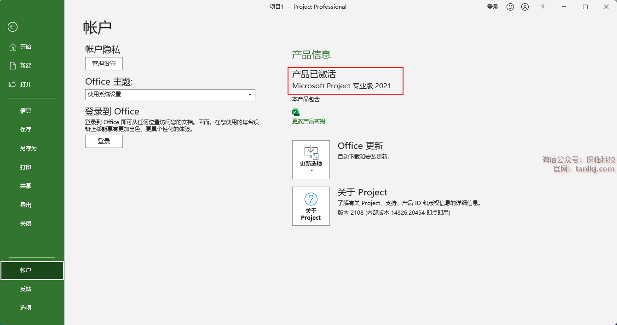Click 登录 in the title bar
Viewport: 617px width, 325px height.
point(493,7)
